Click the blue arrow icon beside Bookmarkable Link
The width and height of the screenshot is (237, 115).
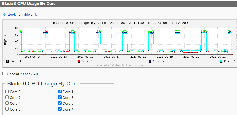[x=4, y=15]
